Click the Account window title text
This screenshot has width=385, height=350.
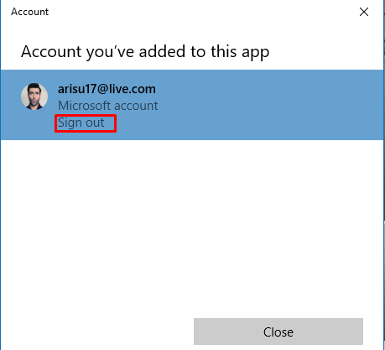[x=30, y=12]
